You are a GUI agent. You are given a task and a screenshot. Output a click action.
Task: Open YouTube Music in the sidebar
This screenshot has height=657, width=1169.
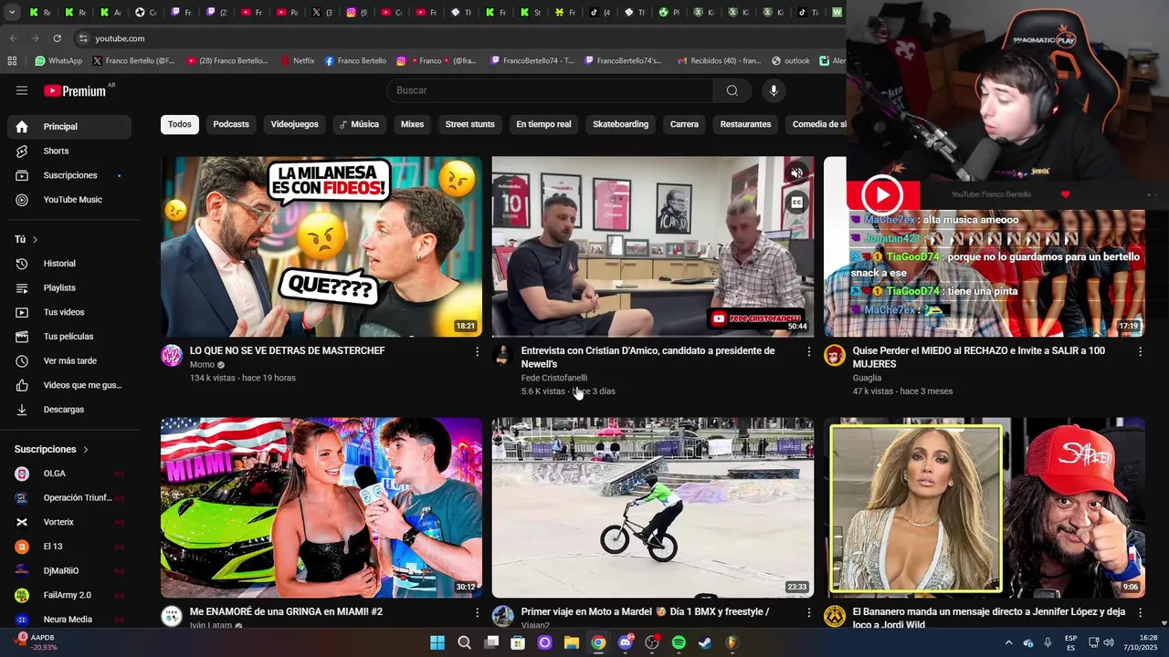tap(69, 200)
